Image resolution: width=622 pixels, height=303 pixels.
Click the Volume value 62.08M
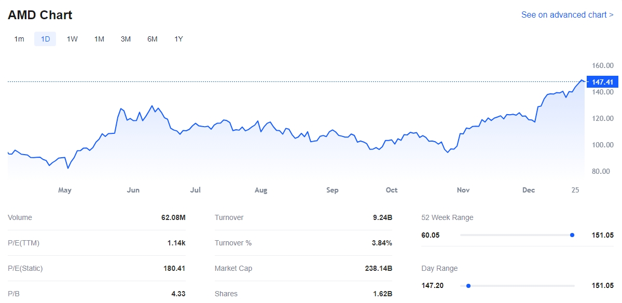[173, 218]
